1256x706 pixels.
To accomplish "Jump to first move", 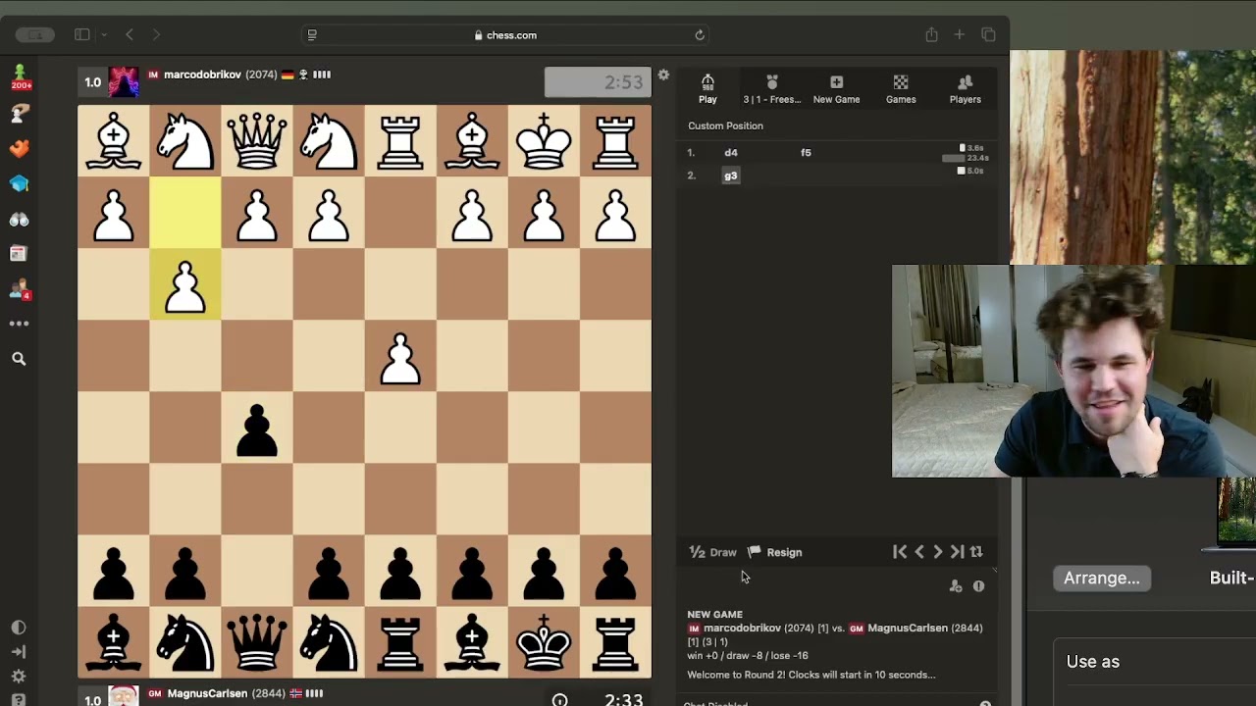I will coord(900,552).
